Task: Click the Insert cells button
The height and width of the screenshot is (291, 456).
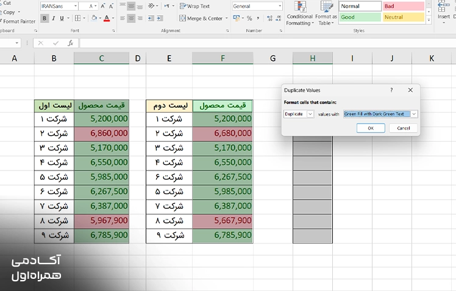Action: click(x=443, y=11)
